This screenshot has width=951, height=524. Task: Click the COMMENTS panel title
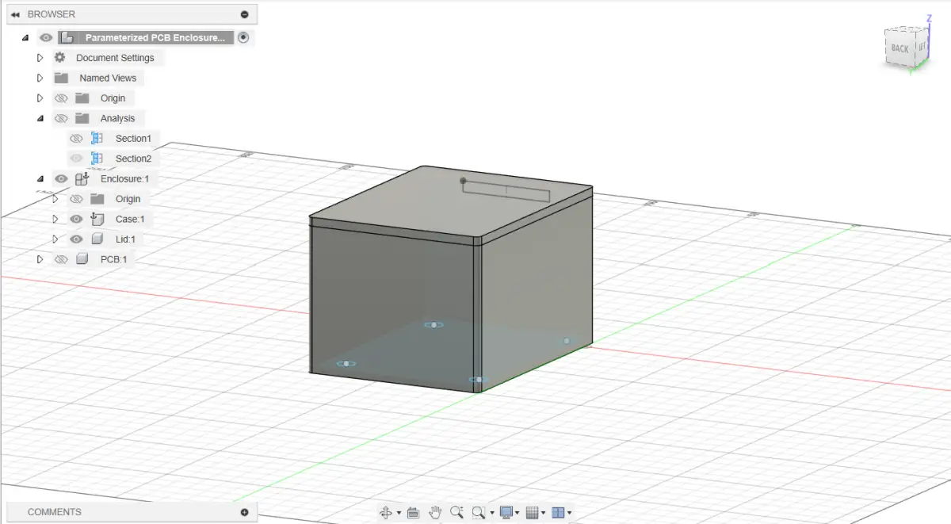click(x=55, y=512)
